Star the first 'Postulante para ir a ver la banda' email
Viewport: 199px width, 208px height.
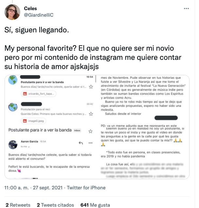[91, 87]
